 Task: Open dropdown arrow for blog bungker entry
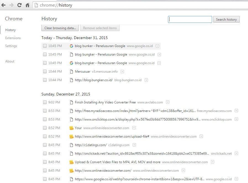pos(159,54)
